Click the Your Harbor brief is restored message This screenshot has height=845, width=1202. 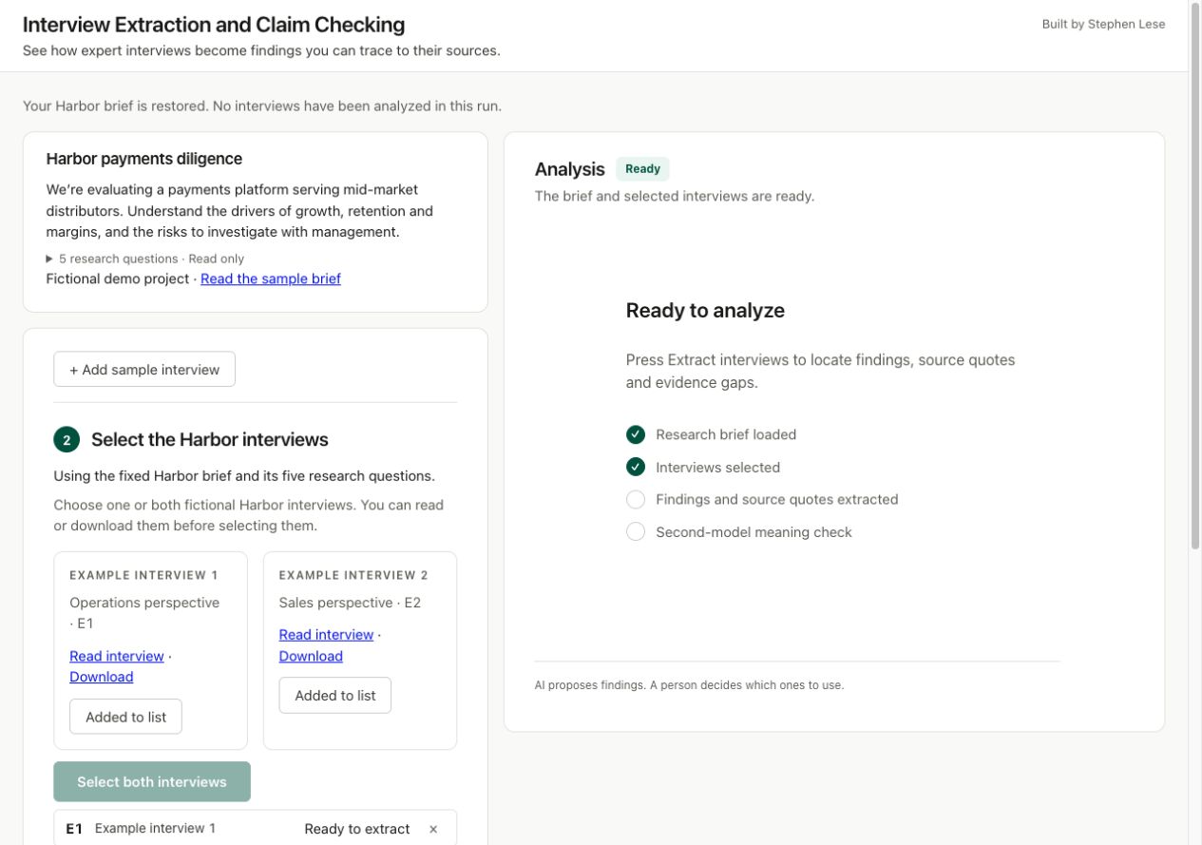coord(262,106)
